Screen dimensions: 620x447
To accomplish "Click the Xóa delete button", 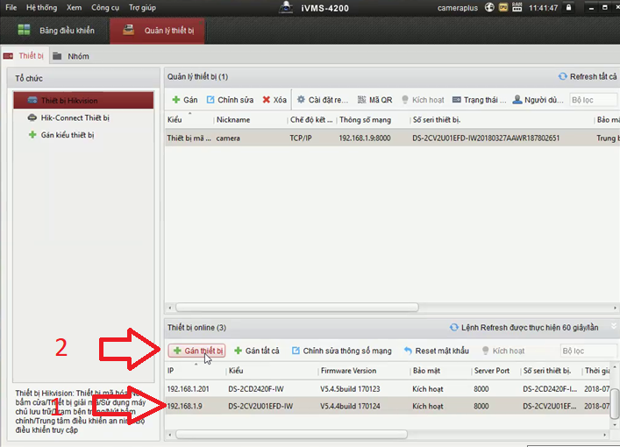I will pyautogui.click(x=274, y=100).
